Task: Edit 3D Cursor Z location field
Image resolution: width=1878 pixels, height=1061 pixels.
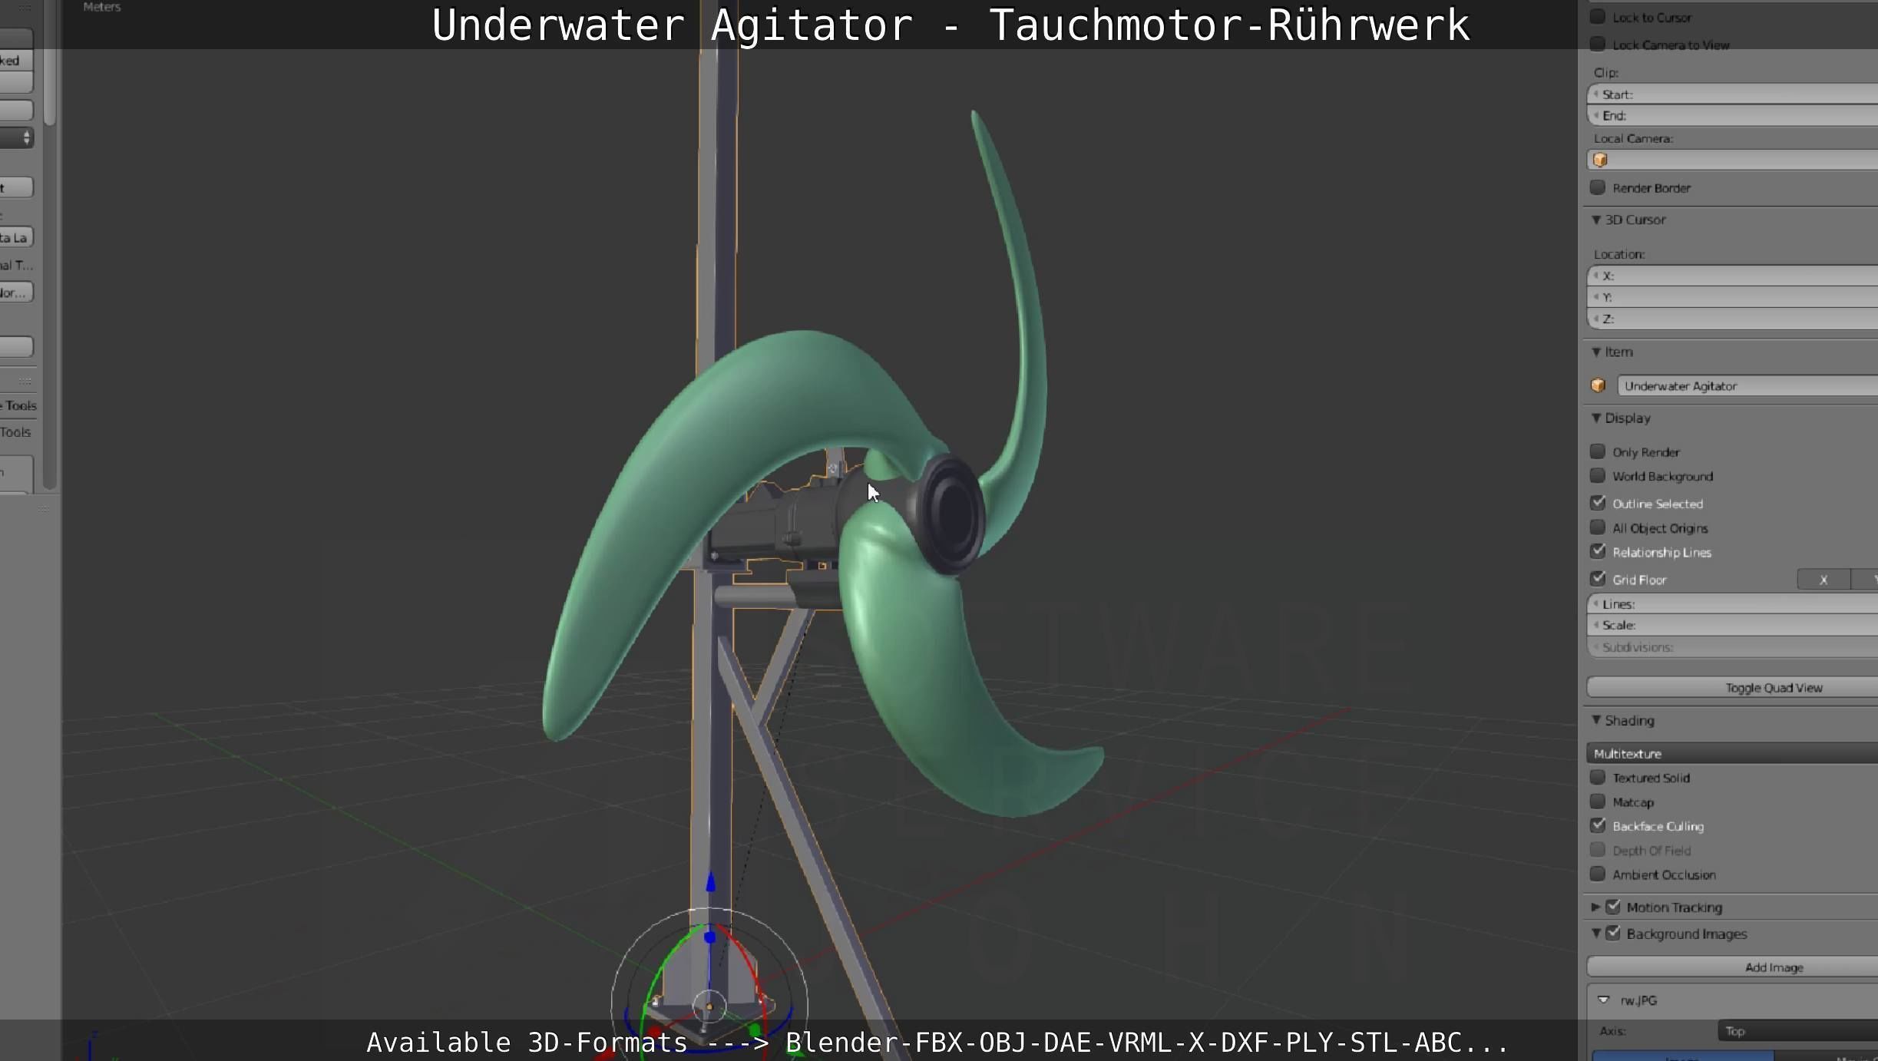Action: coord(1732,319)
